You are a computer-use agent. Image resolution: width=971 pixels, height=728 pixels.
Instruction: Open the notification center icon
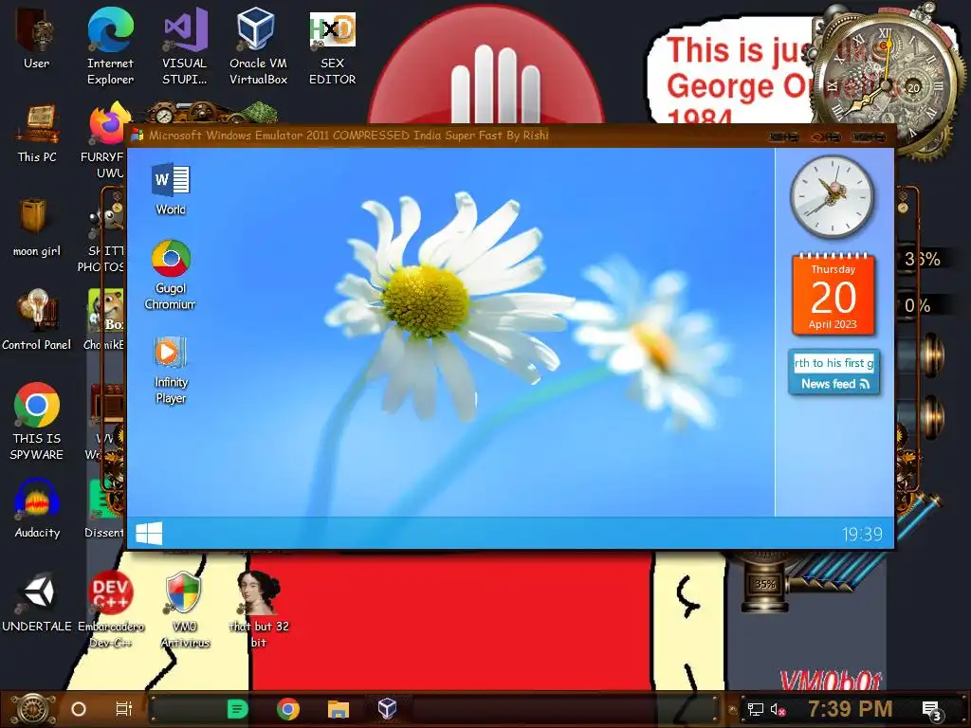coord(932,711)
